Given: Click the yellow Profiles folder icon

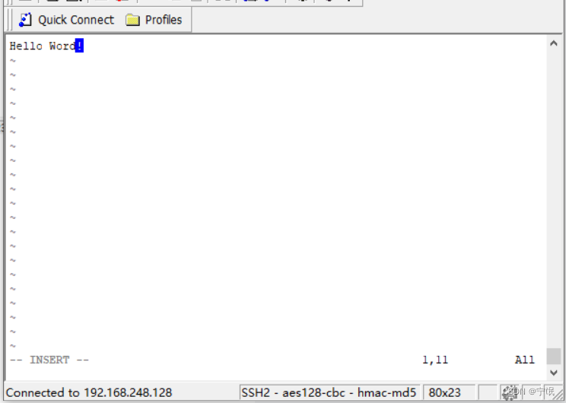Looking at the screenshot, I should (132, 21).
